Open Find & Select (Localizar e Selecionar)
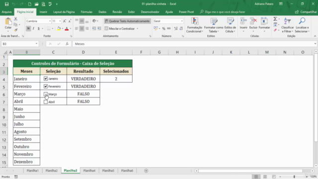The image size is (318, 179). click(x=302, y=25)
